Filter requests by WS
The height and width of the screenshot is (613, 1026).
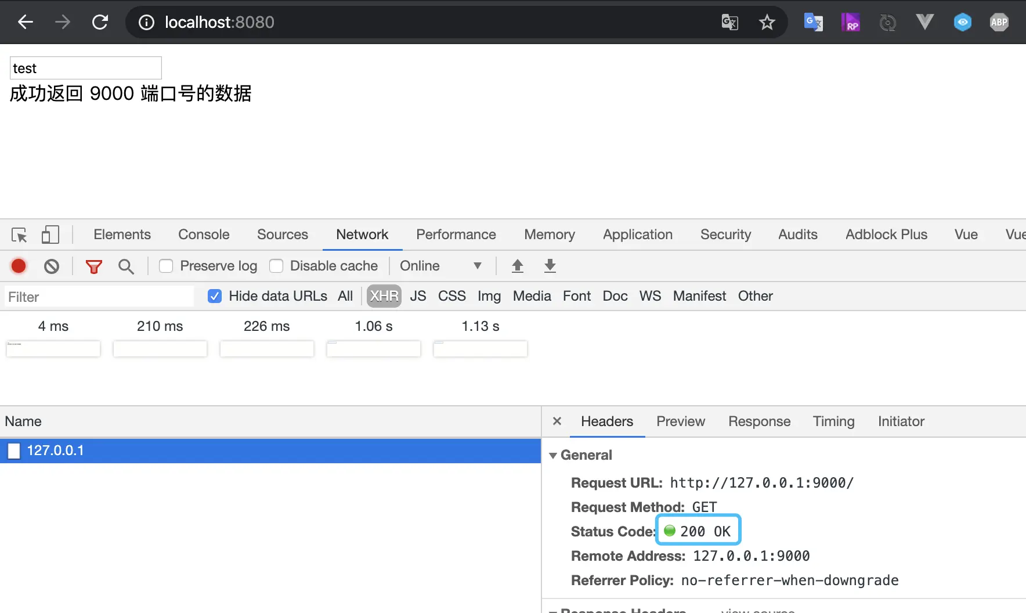tap(650, 296)
